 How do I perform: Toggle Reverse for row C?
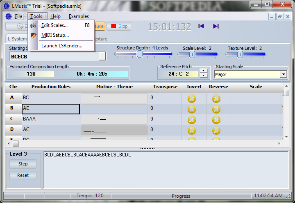tap(216, 120)
